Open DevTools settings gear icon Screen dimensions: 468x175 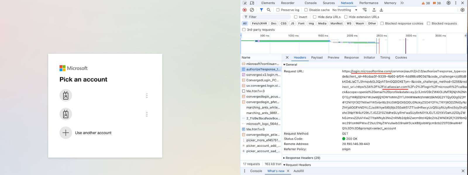448,3
